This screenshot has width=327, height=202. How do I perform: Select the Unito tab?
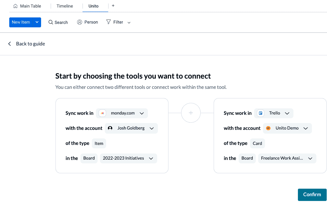click(x=93, y=6)
